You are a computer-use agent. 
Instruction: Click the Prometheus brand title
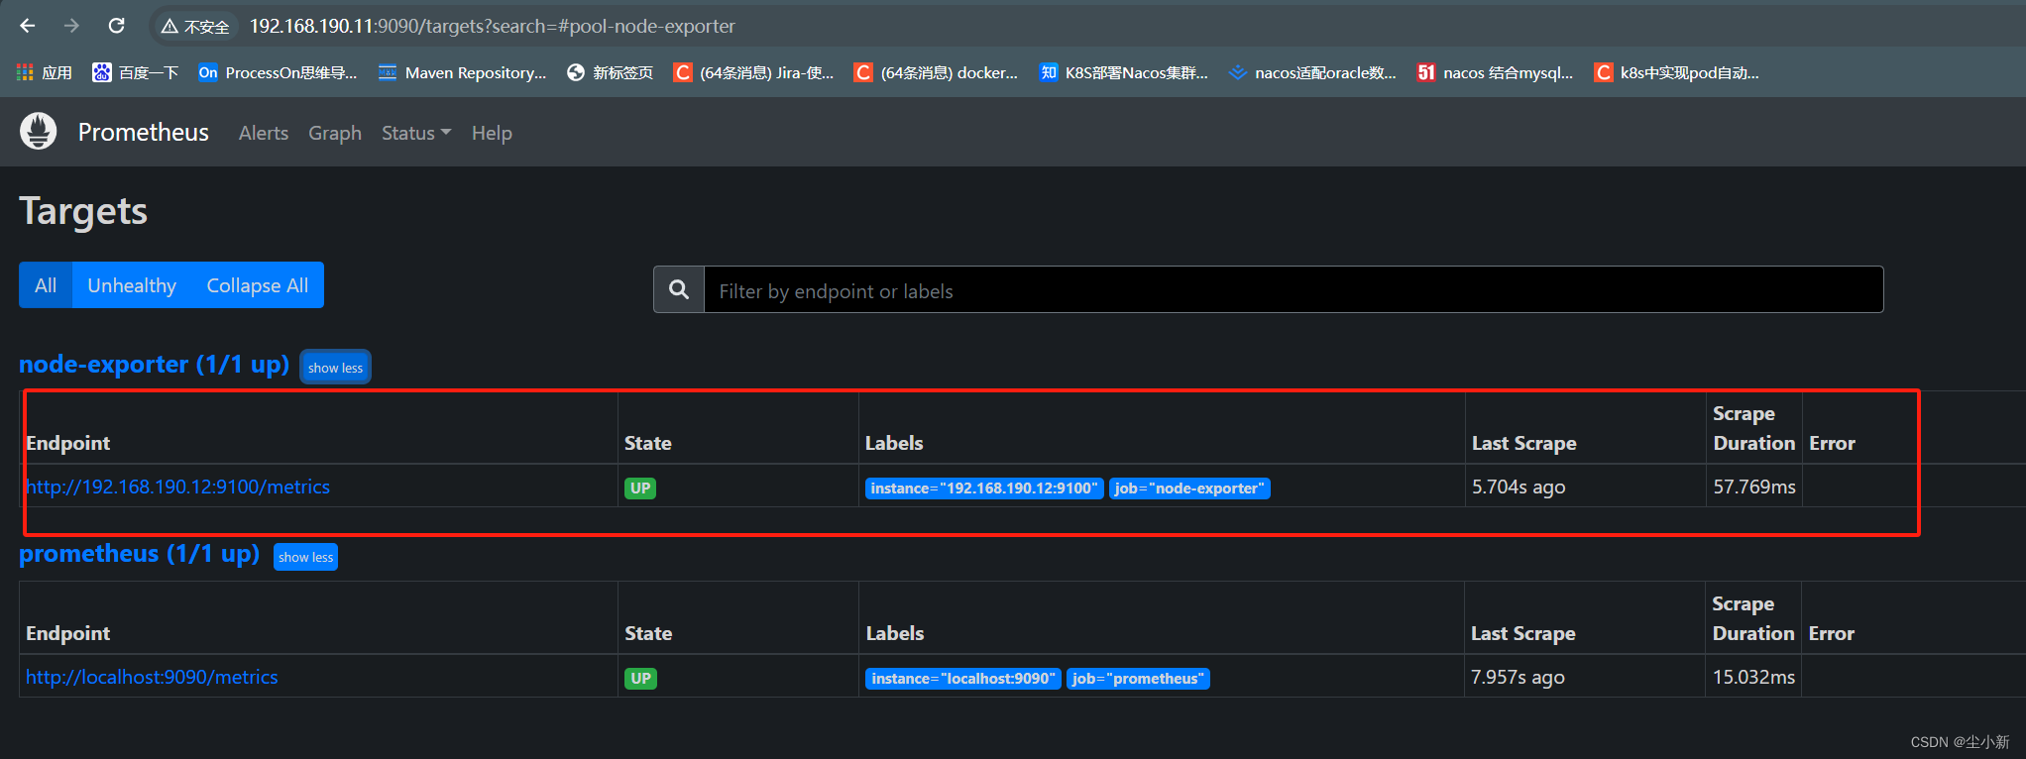(x=144, y=133)
